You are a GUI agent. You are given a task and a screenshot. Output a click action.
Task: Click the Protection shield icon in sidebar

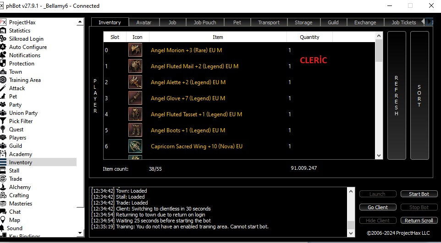[x=3, y=64]
